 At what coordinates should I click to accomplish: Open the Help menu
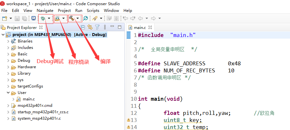point(128,10)
